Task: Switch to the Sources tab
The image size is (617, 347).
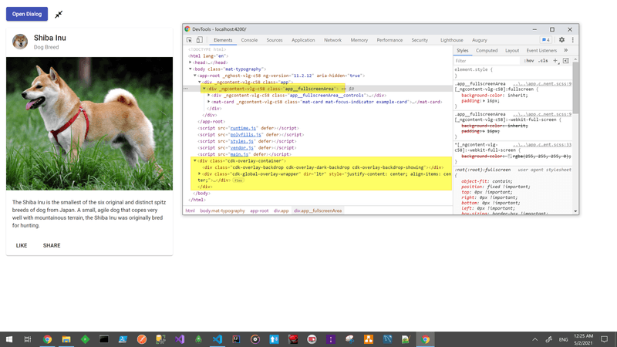Action: click(275, 40)
